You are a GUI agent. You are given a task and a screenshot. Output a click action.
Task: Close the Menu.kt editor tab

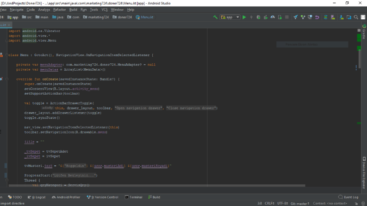click(9, 25)
